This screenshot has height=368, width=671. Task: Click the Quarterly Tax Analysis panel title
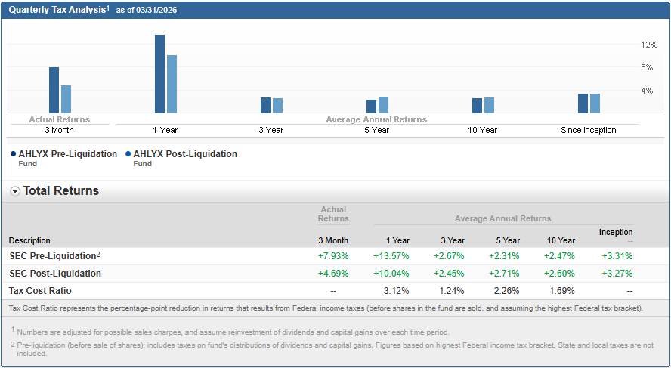57,9
